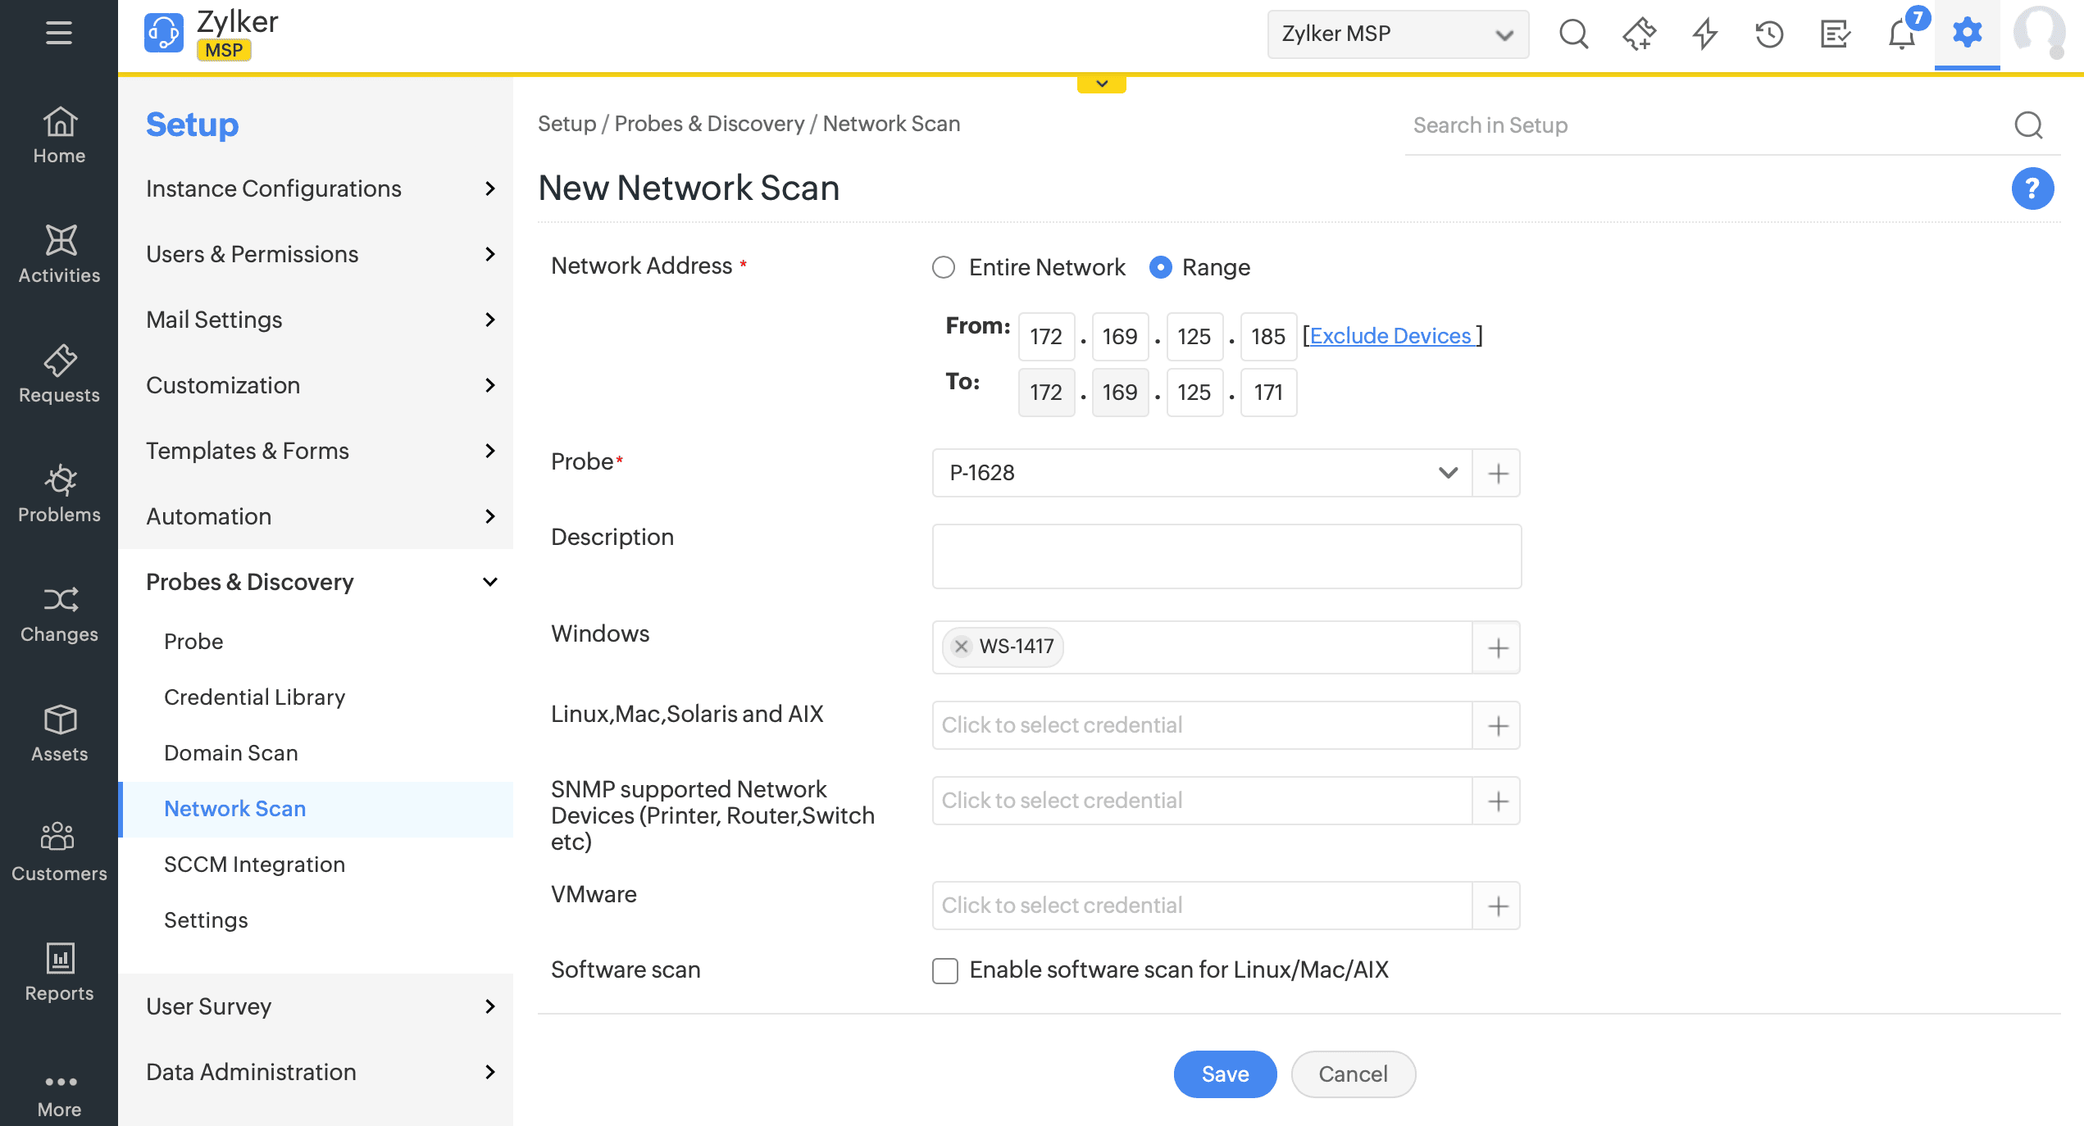Open the Probe P-1628 dropdown
Image resolution: width=2084 pixels, height=1126 pixels.
[x=1202, y=473]
